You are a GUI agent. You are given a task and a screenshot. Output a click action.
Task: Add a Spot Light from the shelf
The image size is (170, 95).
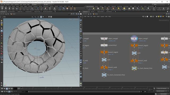pos(98,9)
